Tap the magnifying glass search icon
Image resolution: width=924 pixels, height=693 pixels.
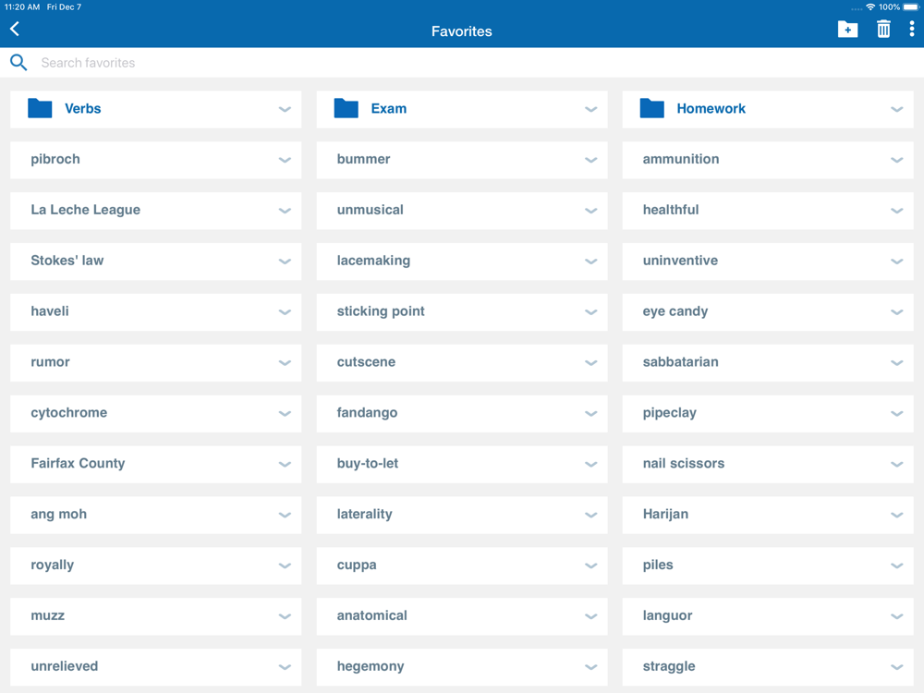point(18,63)
